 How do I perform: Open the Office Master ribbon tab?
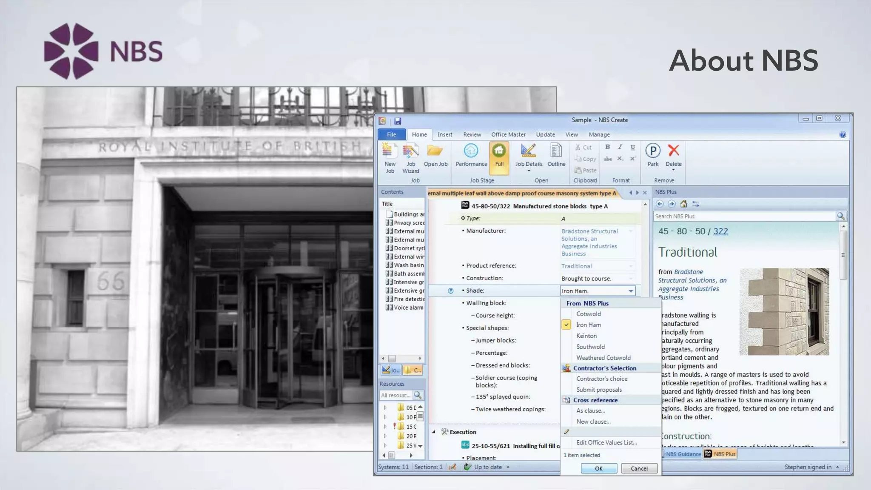[x=508, y=134]
